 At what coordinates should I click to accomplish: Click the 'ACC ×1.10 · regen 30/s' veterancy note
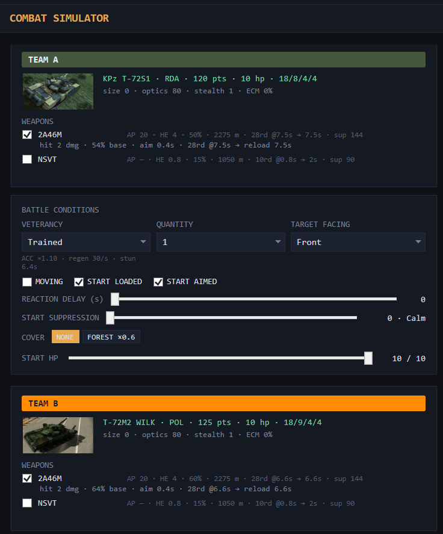click(79, 262)
